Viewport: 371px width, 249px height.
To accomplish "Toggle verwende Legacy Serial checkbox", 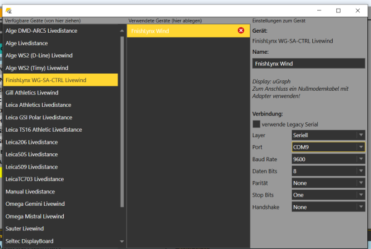I will (256, 124).
